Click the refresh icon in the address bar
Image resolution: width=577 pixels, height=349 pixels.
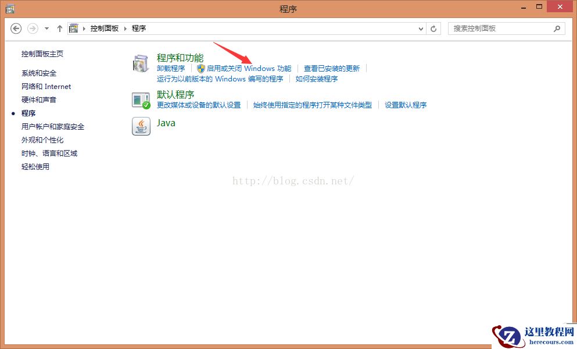[433, 28]
